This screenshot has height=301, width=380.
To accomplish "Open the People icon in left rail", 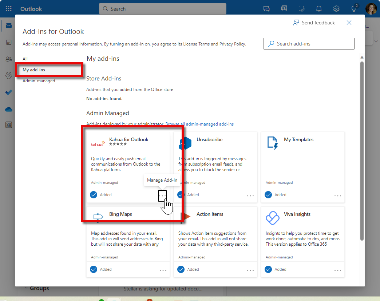I will [9, 59].
